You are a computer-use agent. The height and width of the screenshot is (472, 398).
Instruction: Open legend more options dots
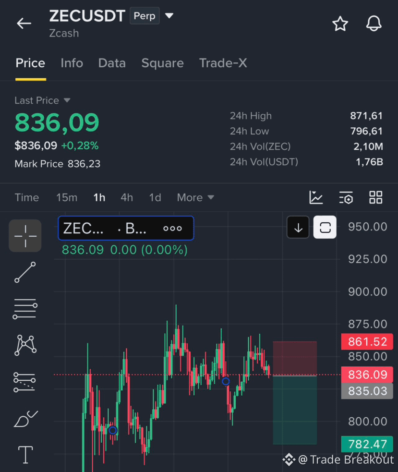tap(172, 229)
